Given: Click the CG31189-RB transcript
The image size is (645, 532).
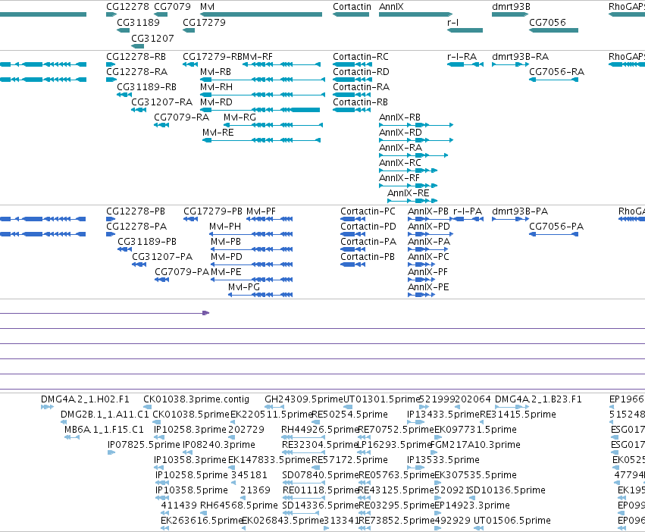Looking at the screenshot, I should tap(124, 95).
